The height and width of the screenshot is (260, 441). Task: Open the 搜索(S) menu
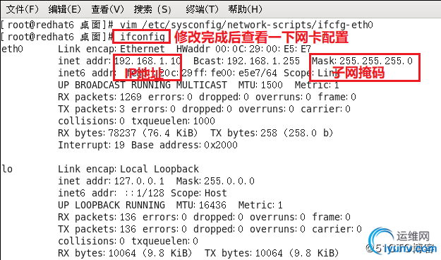pos(152,9)
